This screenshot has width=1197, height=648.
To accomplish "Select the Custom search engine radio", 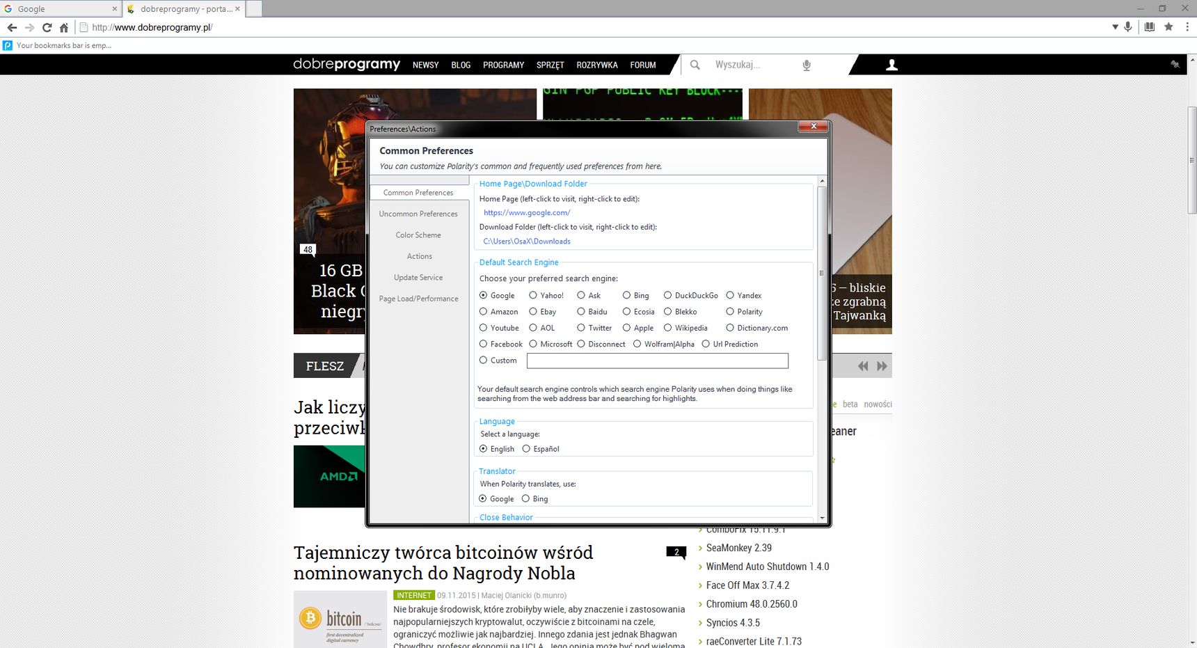I will (x=498, y=361).
